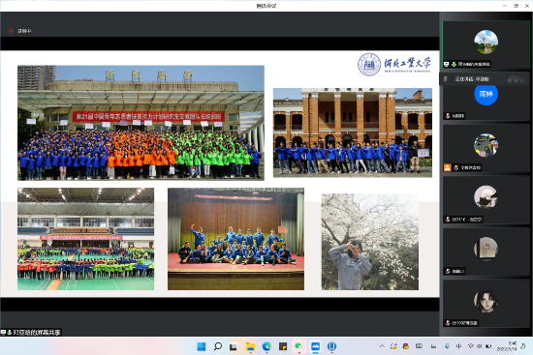Image resolution: width=533 pixels, height=355 pixels.
Task: Open File Explorer from the taskbar
Action: pyautogui.click(x=250, y=346)
